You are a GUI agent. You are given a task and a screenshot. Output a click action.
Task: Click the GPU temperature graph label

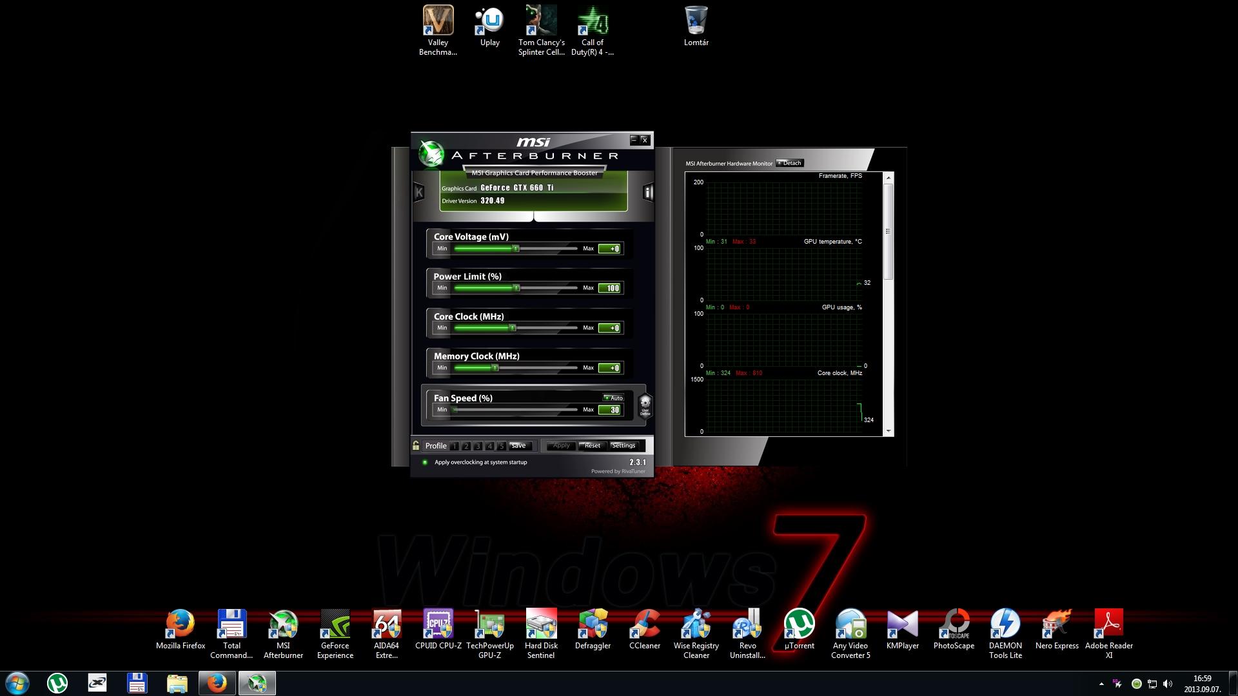(832, 242)
